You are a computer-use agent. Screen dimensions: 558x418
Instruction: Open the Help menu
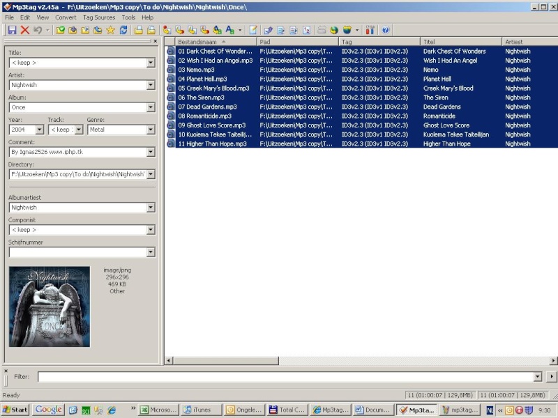[147, 17]
